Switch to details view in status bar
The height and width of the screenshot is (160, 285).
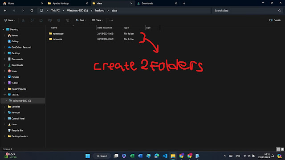click(278, 149)
